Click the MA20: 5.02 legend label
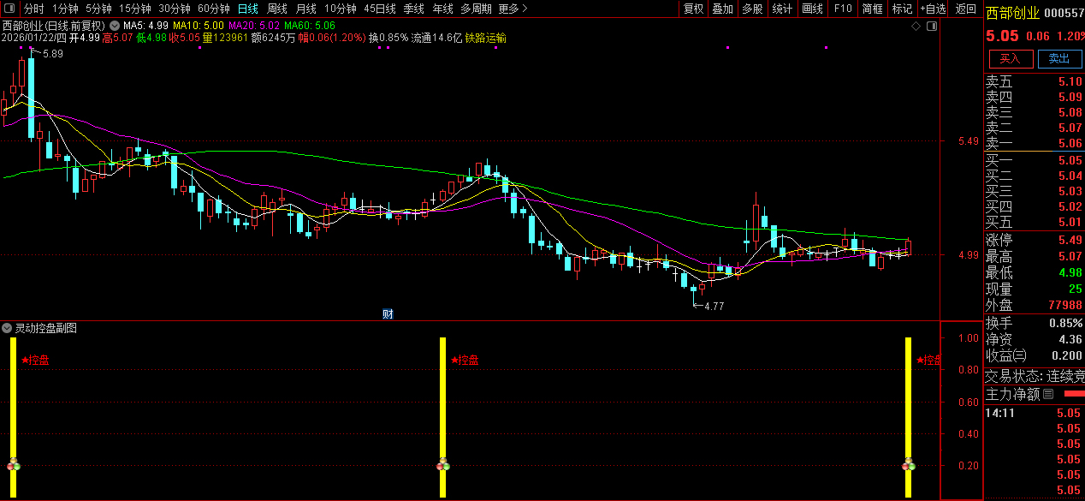Screen dimensions: 1085x501 (254, 27)
